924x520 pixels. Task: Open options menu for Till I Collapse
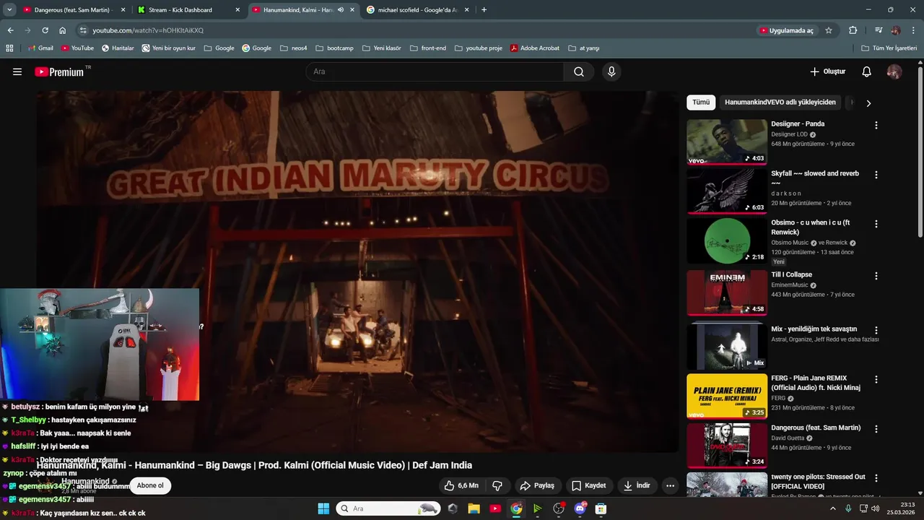pyautogui.click(x=876, y=276)
